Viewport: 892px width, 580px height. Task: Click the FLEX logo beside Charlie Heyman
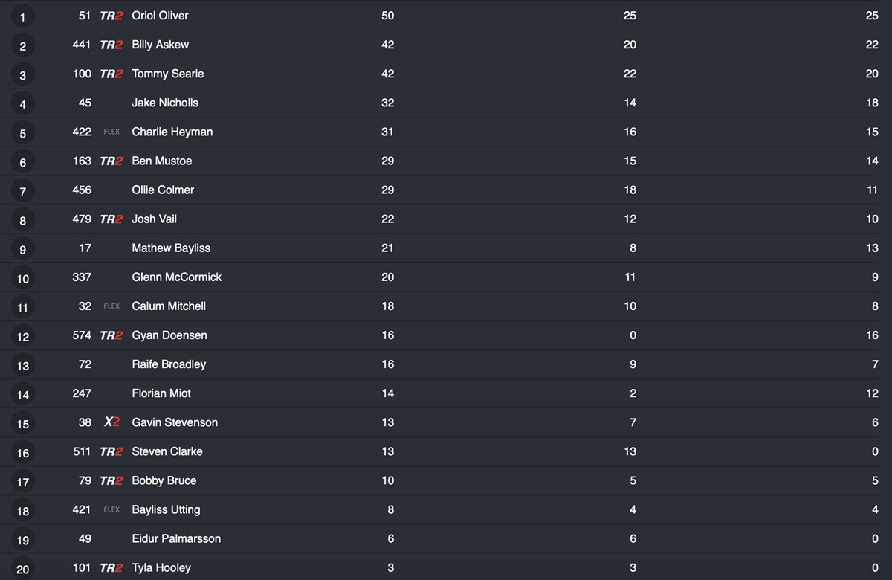(111, 132)
